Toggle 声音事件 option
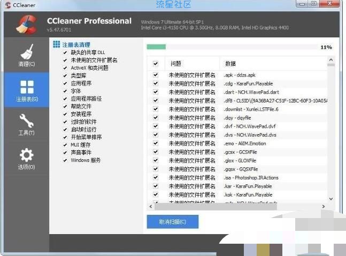This screenshot has height=256, width=346. tap(65, 153)
